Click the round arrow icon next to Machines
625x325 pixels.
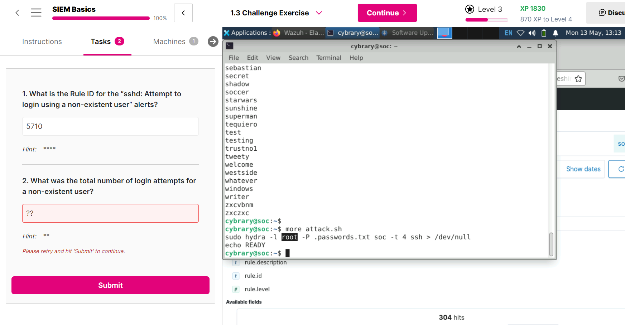tap(213, 42)
